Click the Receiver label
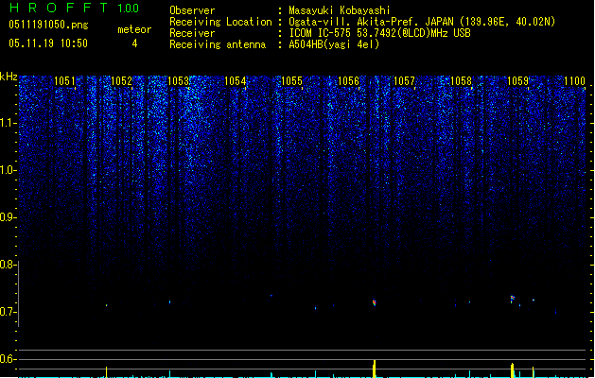This screenshot has height=378, width=595. [192, 33]
